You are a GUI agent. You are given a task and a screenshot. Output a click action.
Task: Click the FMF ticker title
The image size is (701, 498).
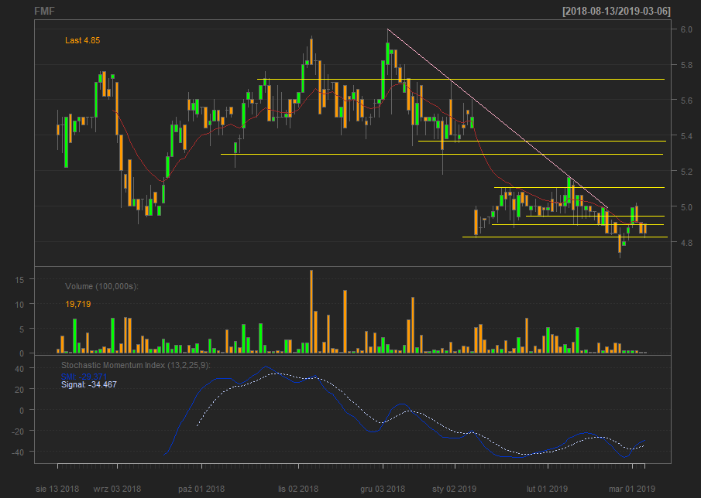click(44, 11)
